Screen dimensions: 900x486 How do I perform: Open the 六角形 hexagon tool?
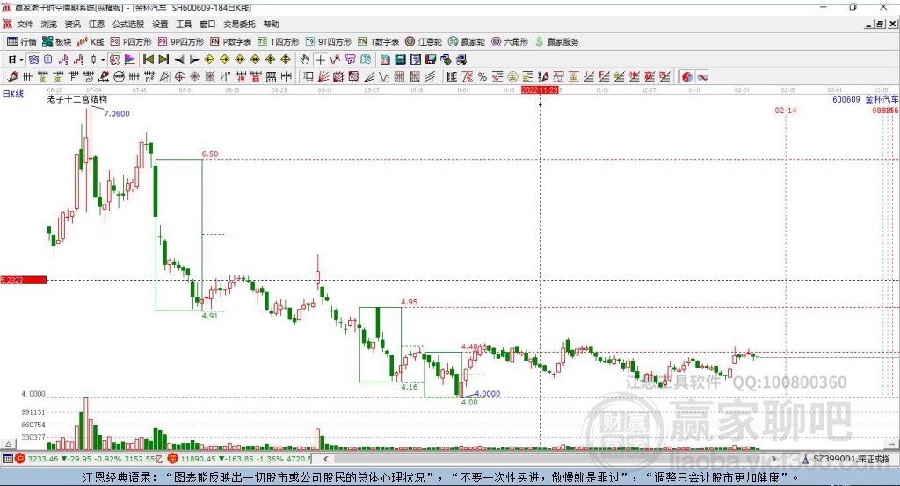pyautogui.click(x=510, y=42)
